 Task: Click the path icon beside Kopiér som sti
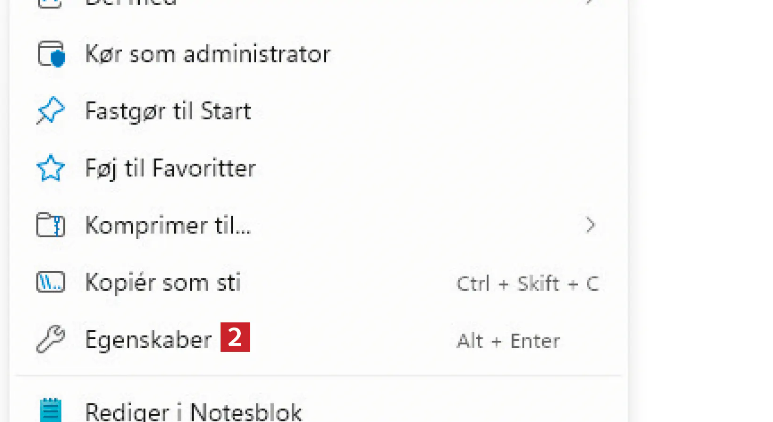(50, 282)
